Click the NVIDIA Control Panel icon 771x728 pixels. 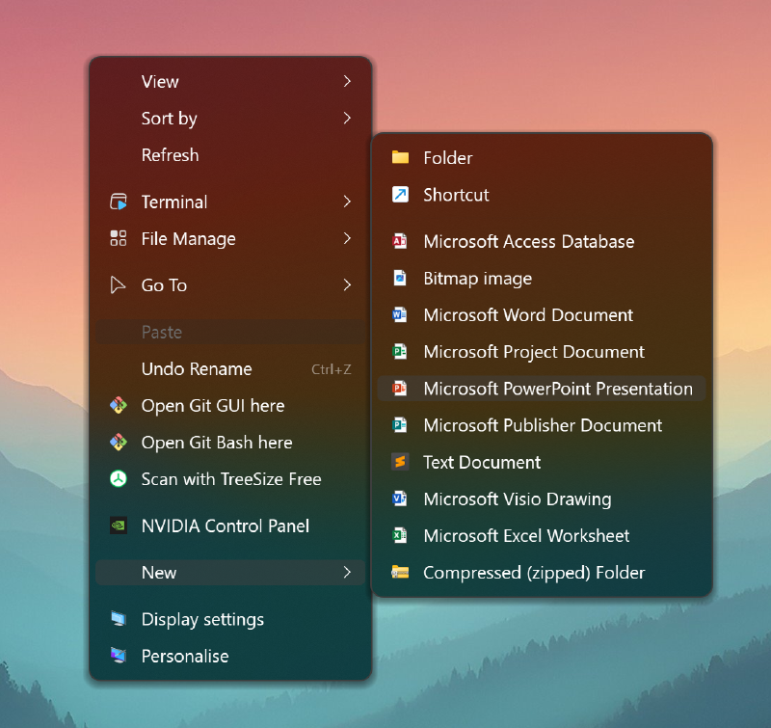(x=118, y=526)
